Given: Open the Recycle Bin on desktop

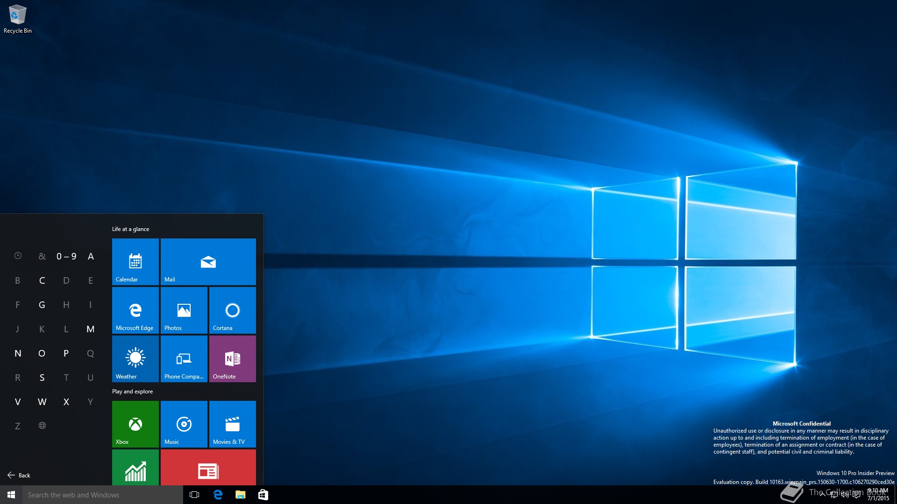Looking at the screenshot, I should pyautogui.click(x=18, y=19).
